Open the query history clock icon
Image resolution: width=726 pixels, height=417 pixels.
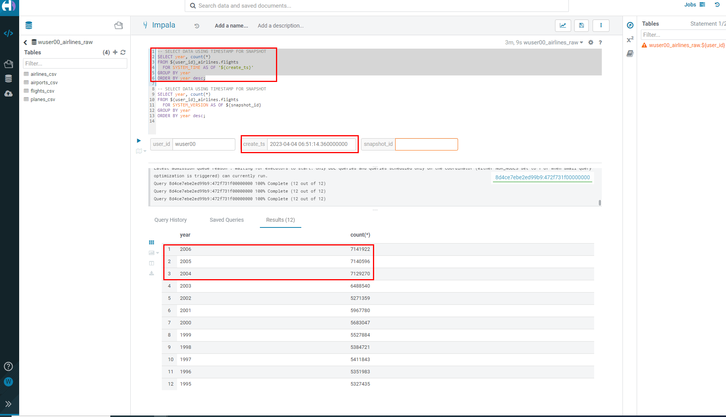click(197, 26)
